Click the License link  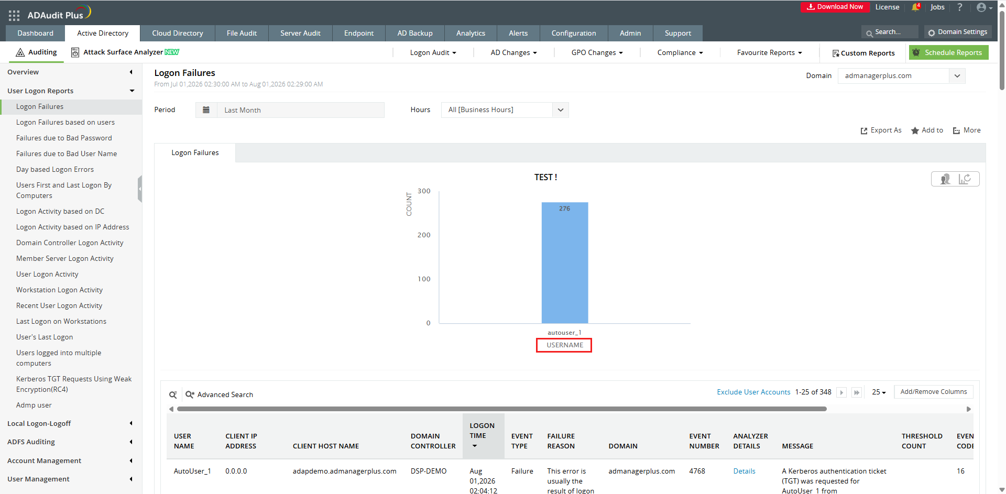pyautogui.click(x=887, y=7)
